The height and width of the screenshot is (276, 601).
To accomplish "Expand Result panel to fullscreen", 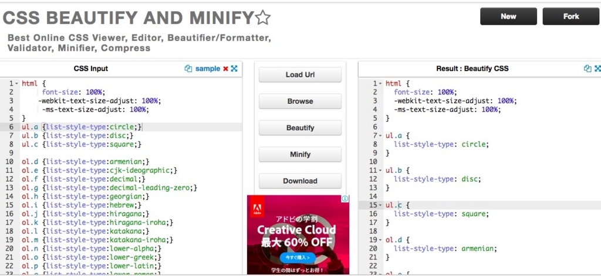I will pos(597,69).
